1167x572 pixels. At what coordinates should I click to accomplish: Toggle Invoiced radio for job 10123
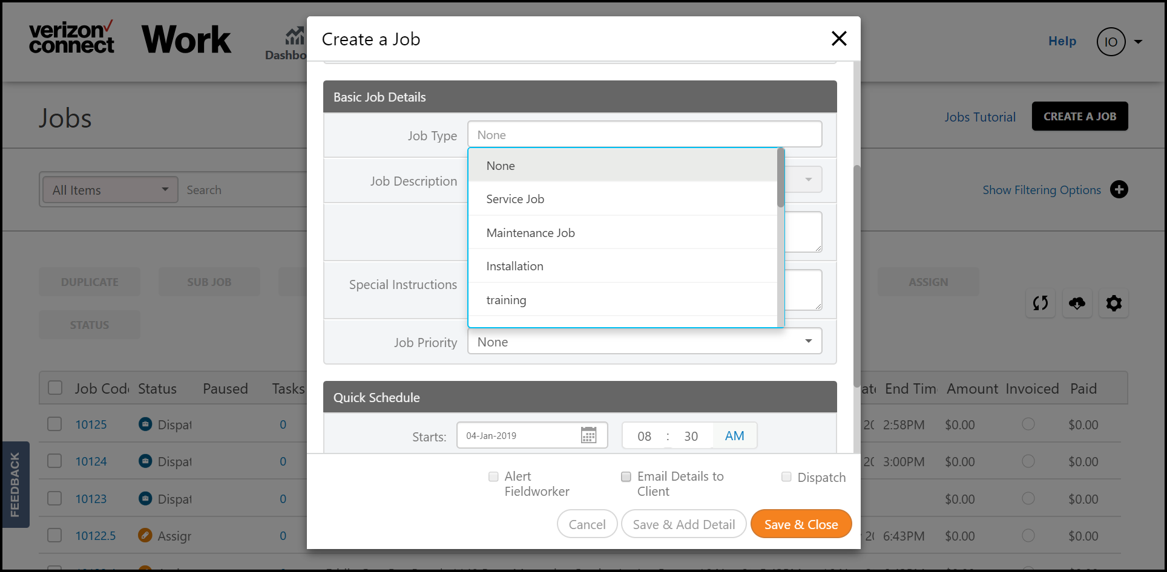(x=1028, y=498)
